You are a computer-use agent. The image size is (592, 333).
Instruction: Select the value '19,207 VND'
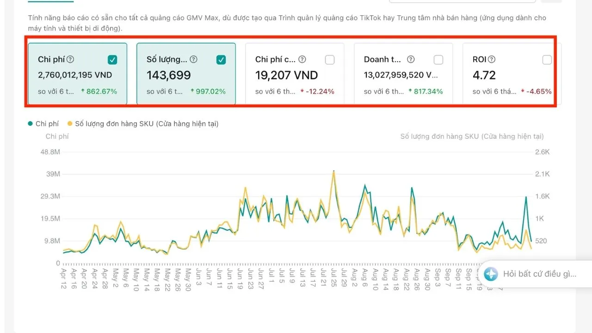pyautogui.click(x=287, y=75)
